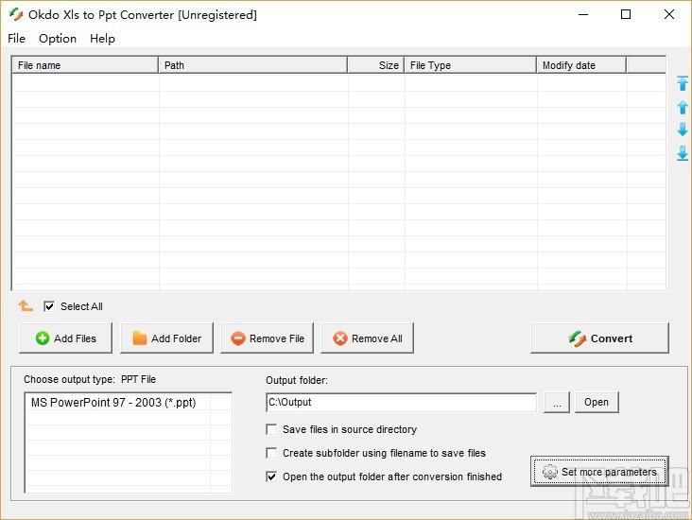Click into the Output folder path field
This screenshot has width=692, height=520.
click(x=402, y=402)
